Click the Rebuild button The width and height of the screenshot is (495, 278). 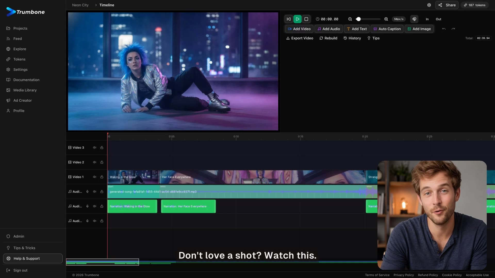pos(328,38)
